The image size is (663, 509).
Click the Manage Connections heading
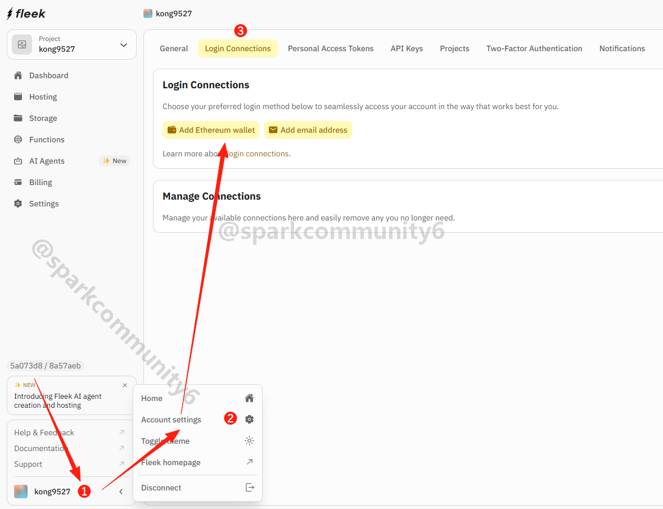tap(211, 196)
